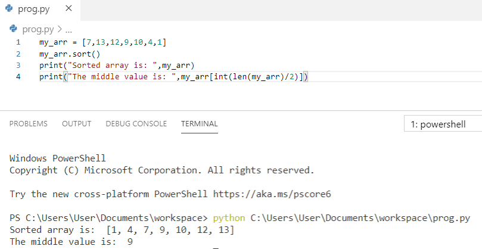Click the Python file icon in the prog.py tab
Image resolution: width=482 pixels, height=249 pixels.
(x=9, y=8)
